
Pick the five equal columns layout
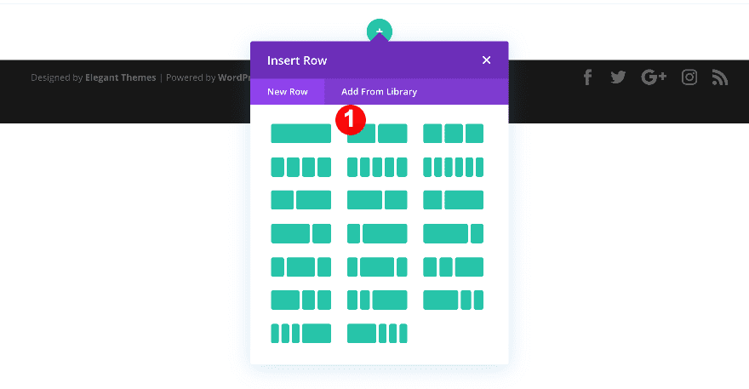[377, 167]
